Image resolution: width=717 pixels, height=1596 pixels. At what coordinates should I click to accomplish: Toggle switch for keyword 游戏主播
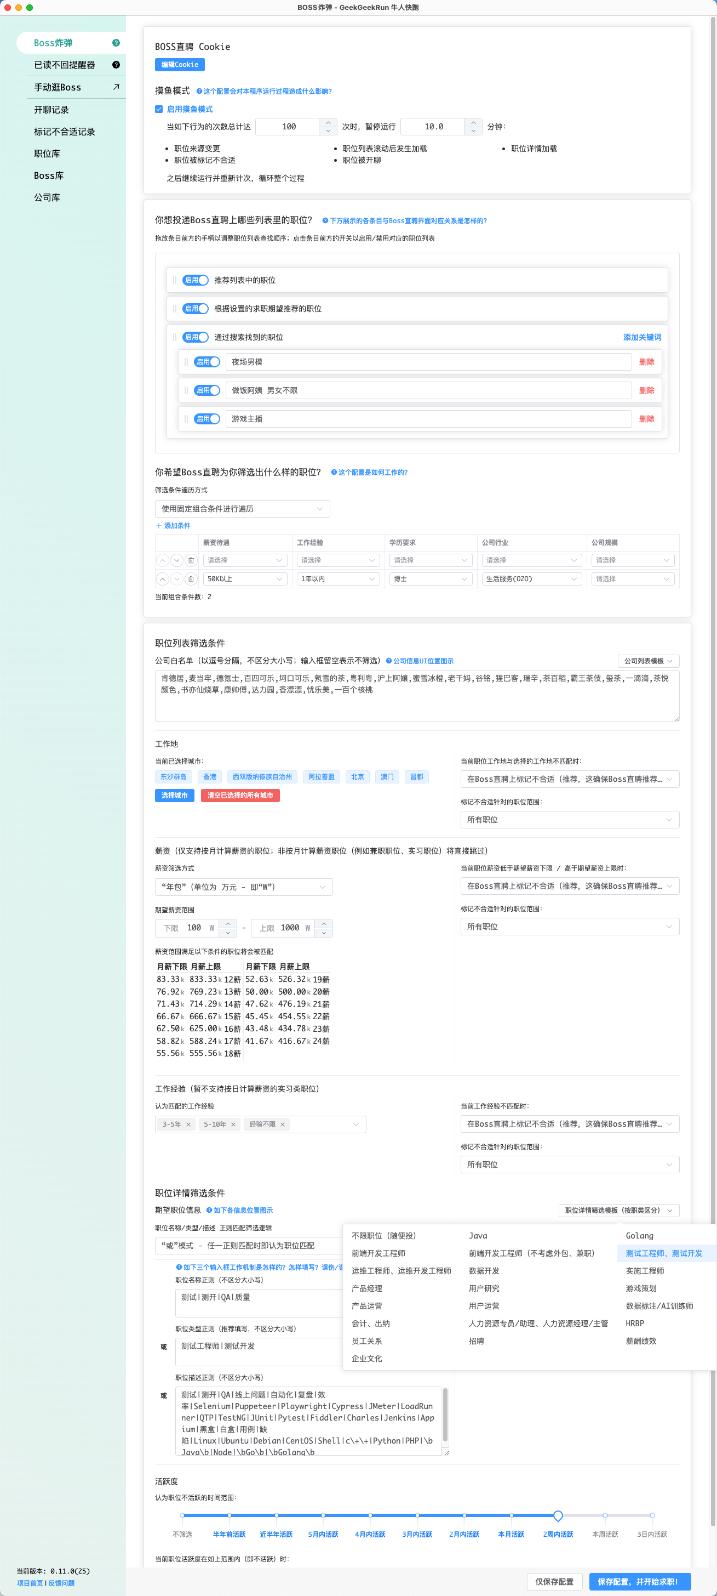(207, 419)
